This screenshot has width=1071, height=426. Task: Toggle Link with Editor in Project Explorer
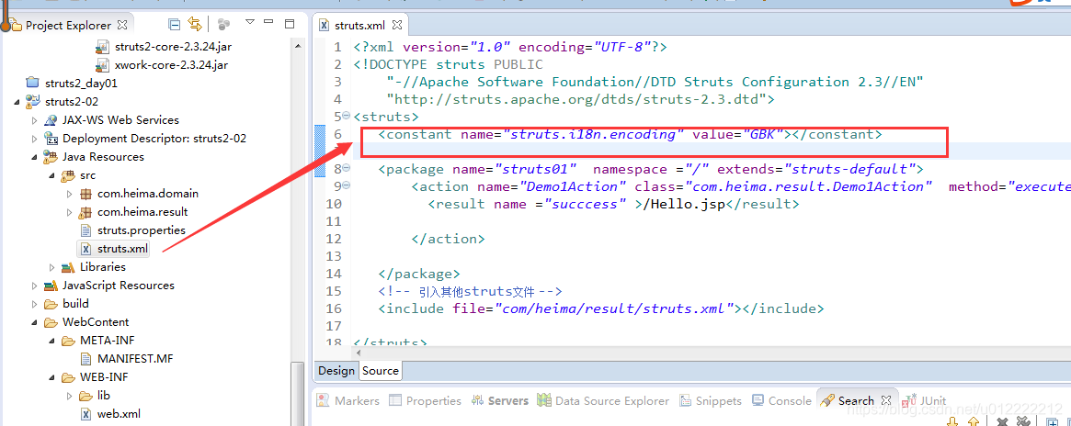tap(195, 25)
